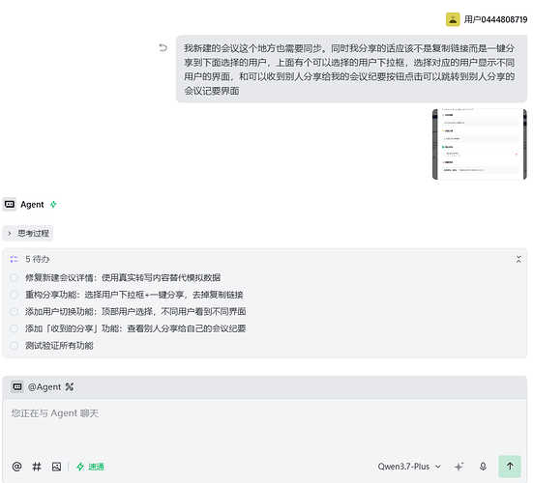
Task: Check the 添加用户切换功能 todo circle
Action: click(x=14, y=312)
